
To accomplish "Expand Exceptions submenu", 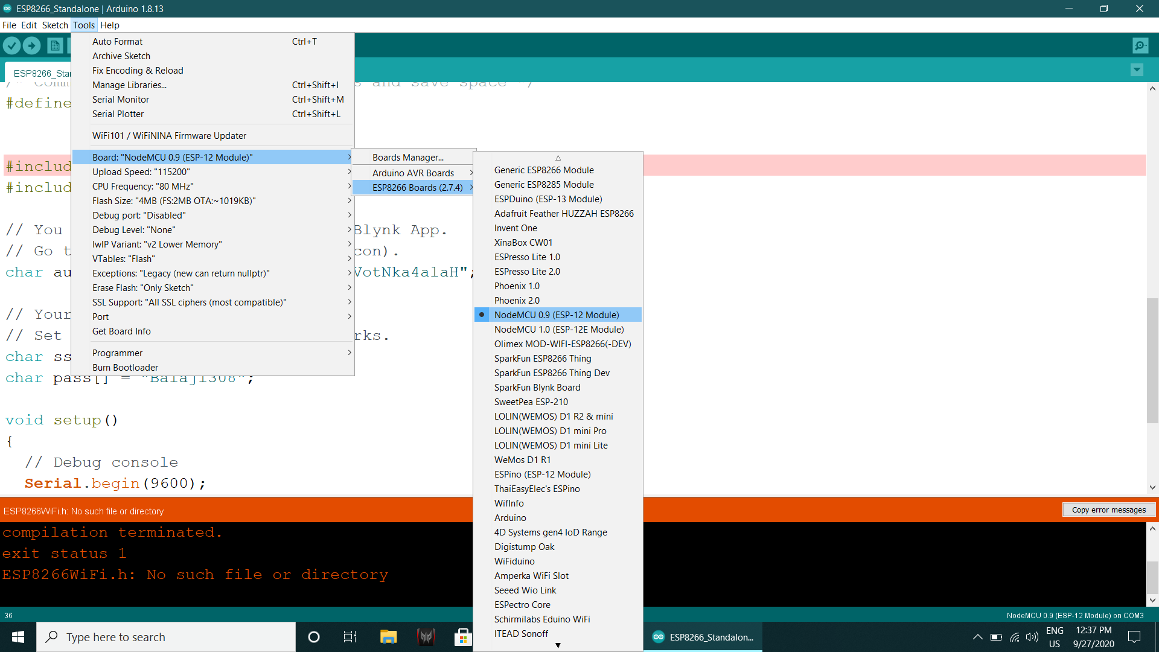I will (x=212, y=273).
